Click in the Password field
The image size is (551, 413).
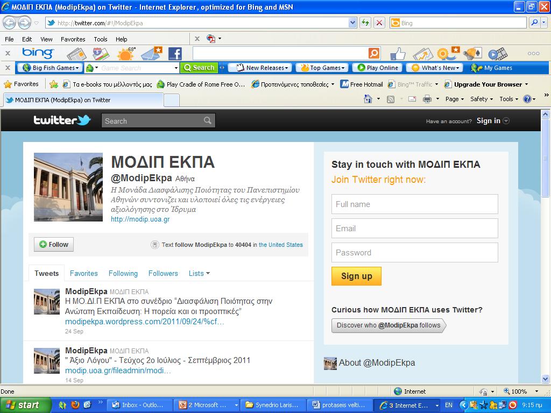[x=415, y=253]
